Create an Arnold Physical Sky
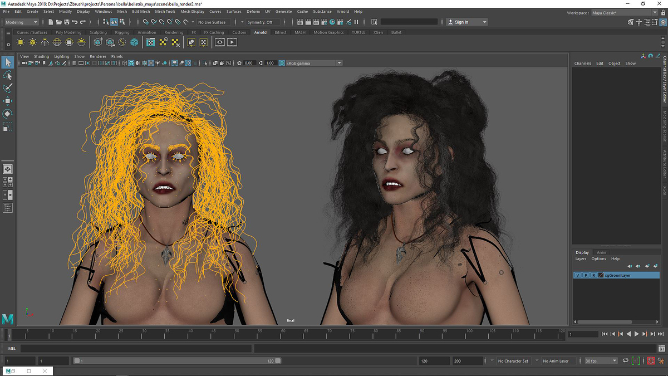This screenshot has height=376, width=668. pyautogui.click(x=82, y=42)
